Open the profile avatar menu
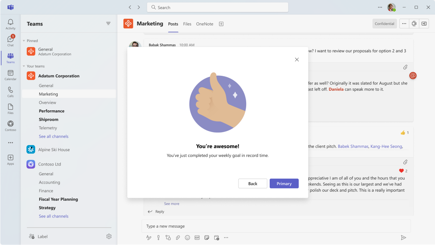This screenshot has width=435, height=245. (x=391, y=7)
